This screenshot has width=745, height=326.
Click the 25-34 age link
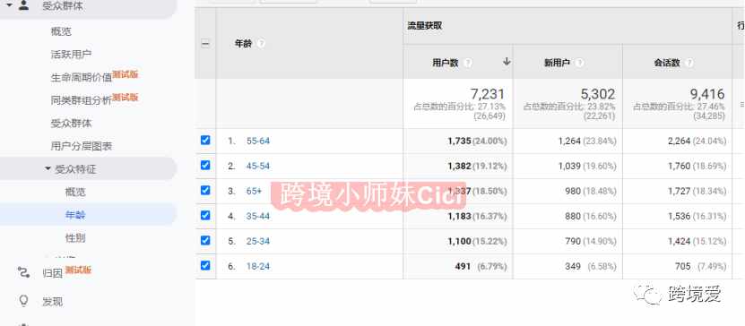pos(258,242)
